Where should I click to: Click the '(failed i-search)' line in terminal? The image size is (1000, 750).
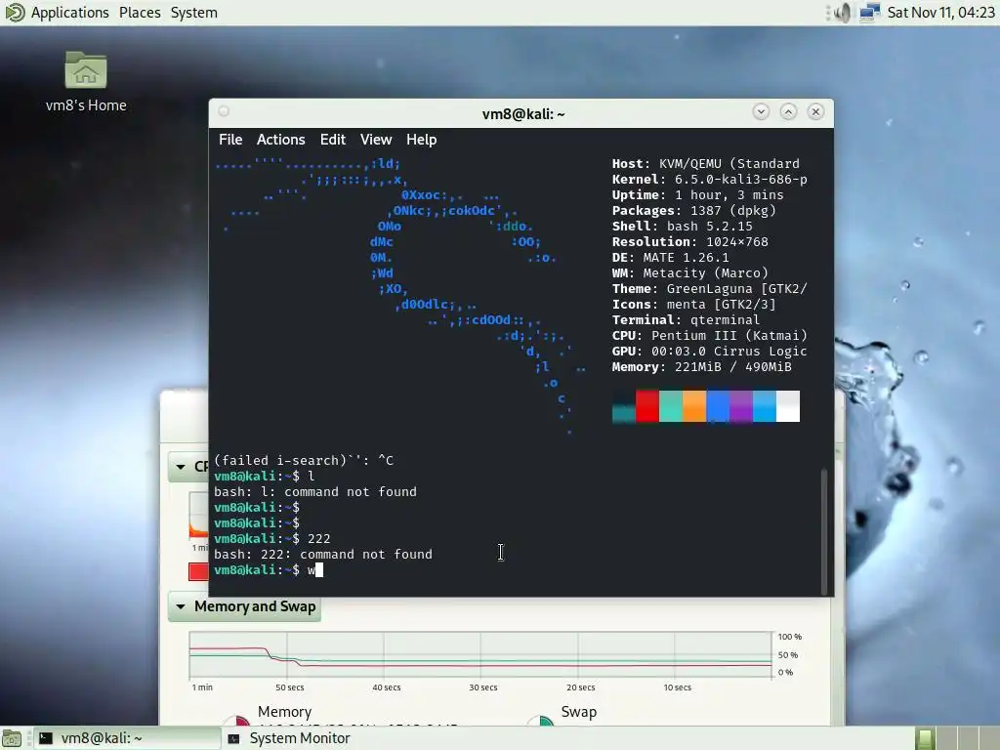coord(304,461)
